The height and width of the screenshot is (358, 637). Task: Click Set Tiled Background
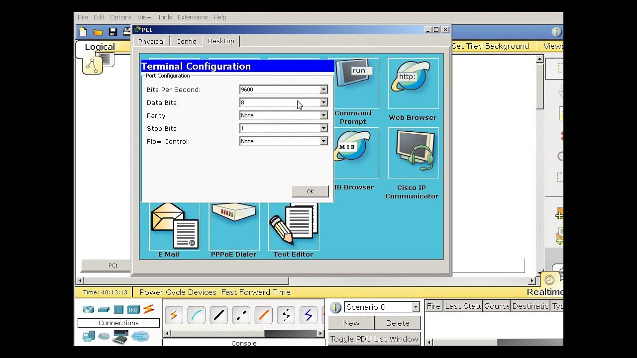490,46
